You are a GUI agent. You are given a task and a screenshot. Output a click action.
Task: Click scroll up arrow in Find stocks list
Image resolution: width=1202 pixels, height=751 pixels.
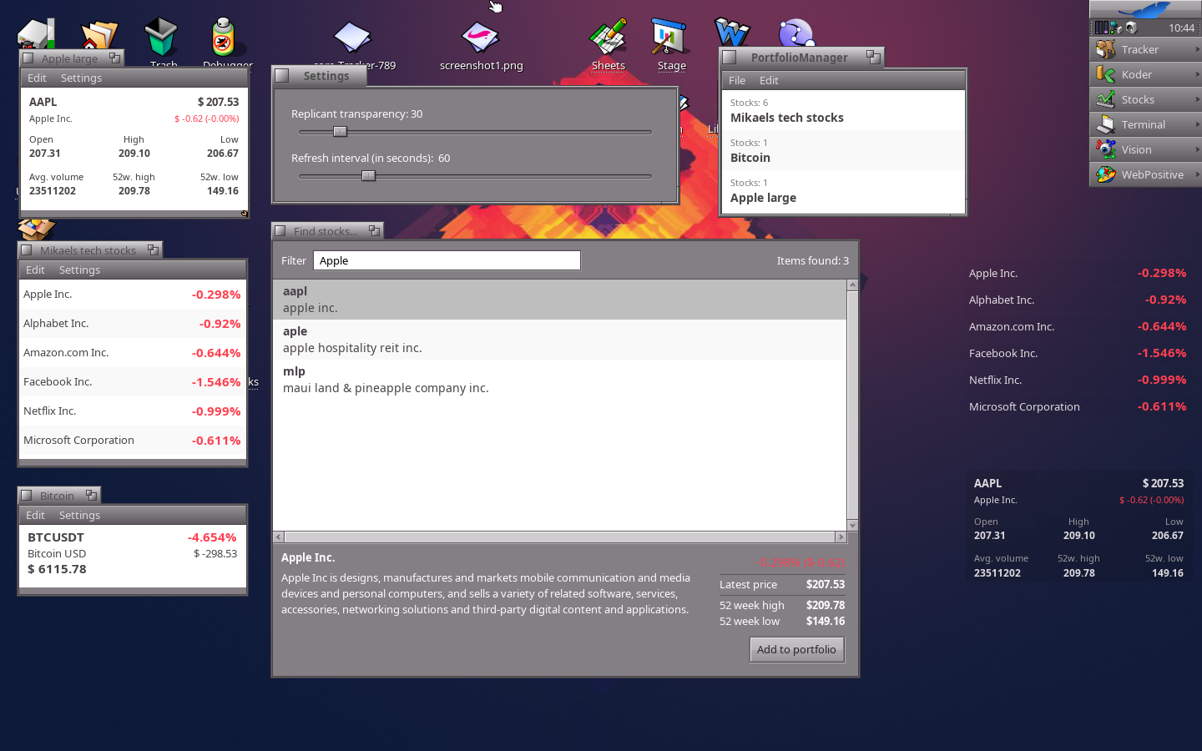(852, 285)
